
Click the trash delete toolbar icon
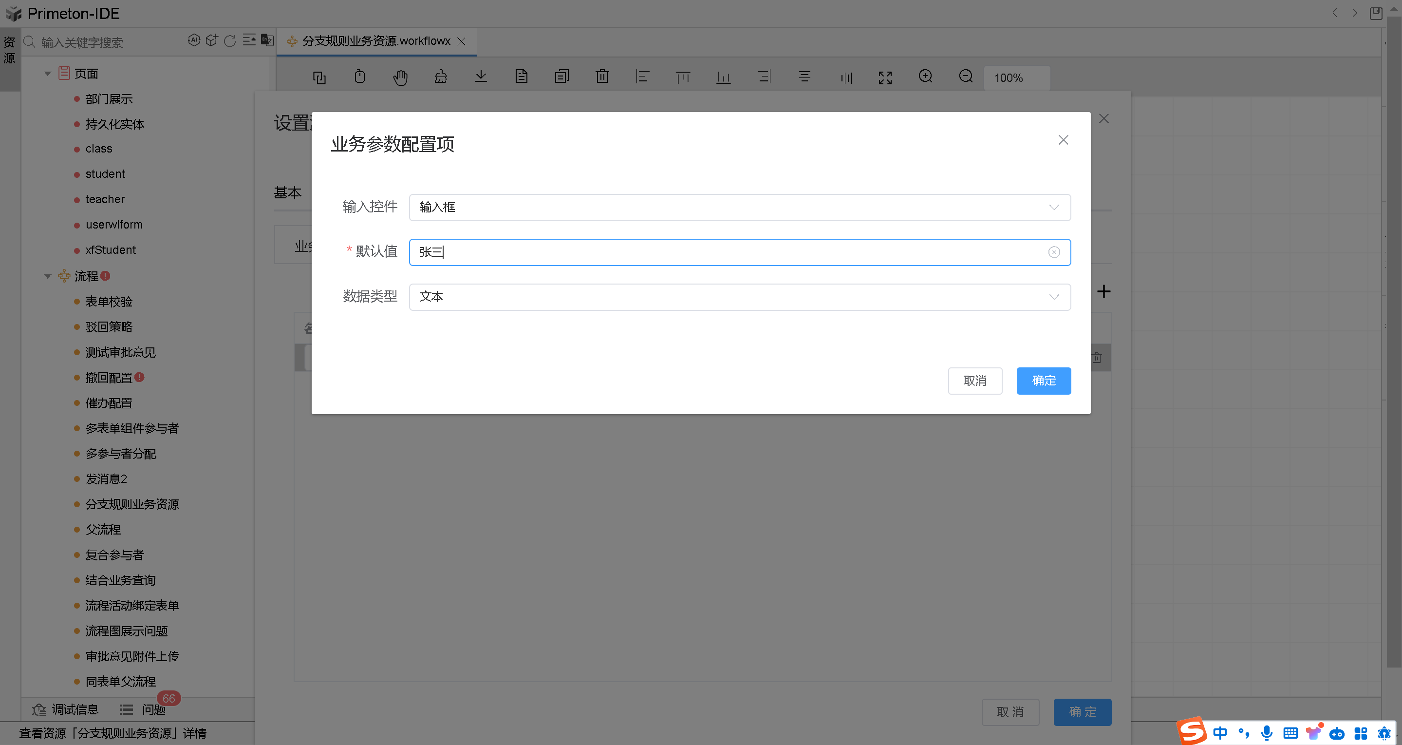pos(602,77)
